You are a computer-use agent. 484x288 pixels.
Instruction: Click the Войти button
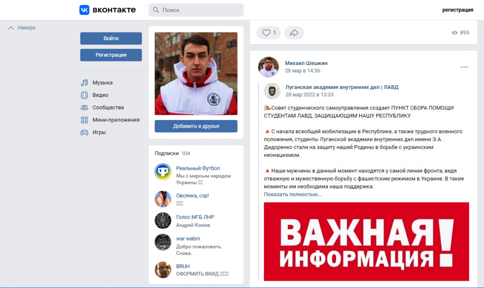tap(111, 38)
